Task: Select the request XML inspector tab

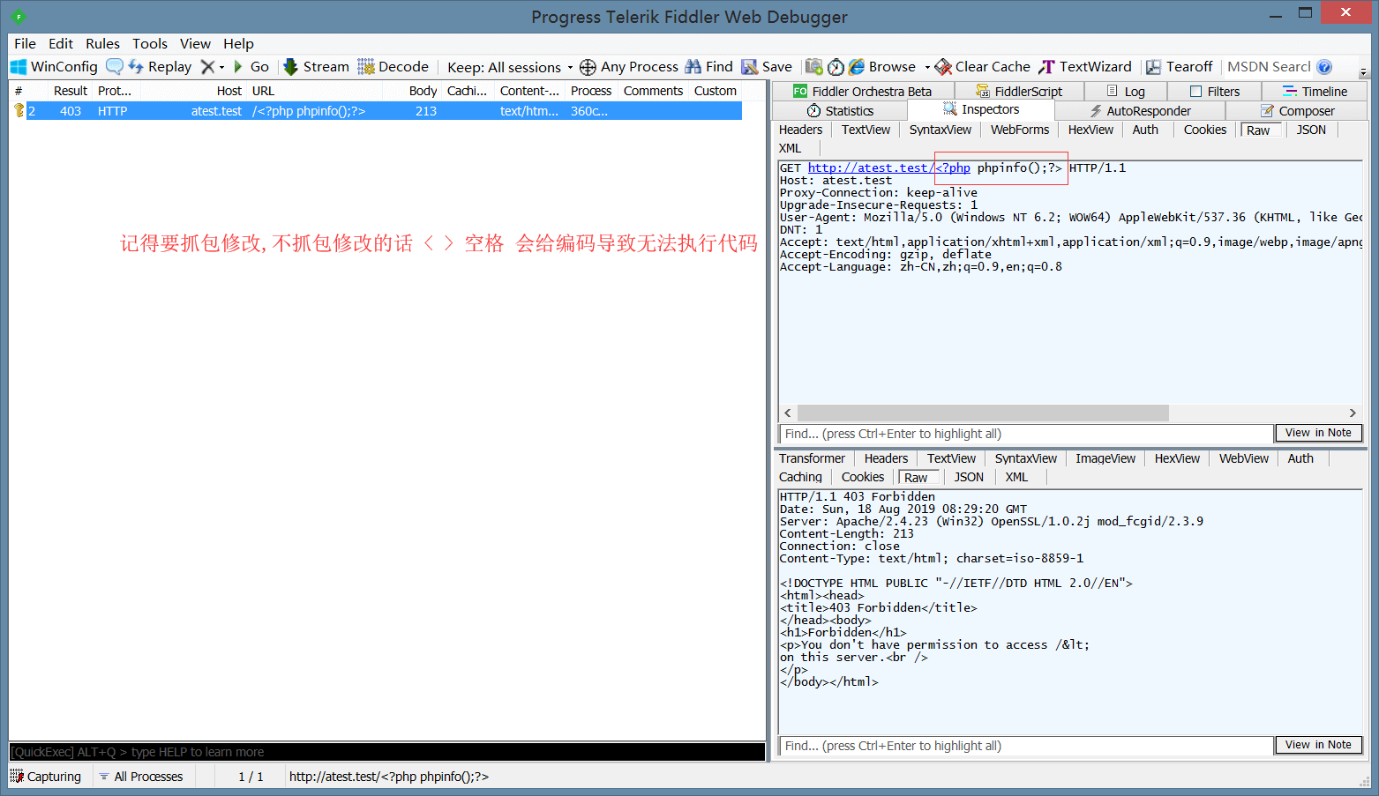Action: [x=791, y=149]
